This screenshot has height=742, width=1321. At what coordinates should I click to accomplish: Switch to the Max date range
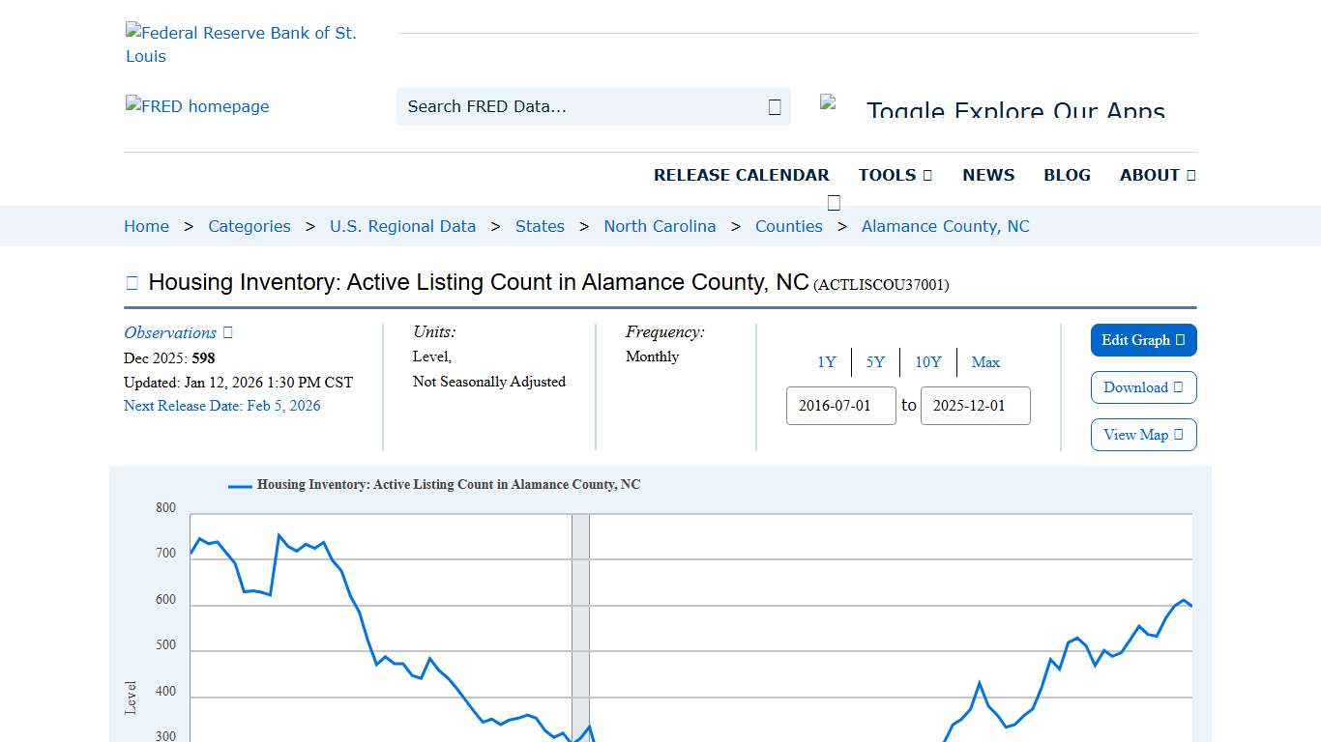point(985,361)
